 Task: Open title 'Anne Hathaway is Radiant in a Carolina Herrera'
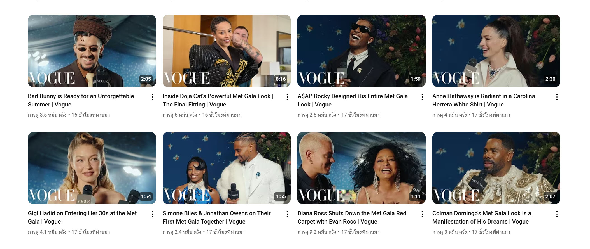pos(484,100)
